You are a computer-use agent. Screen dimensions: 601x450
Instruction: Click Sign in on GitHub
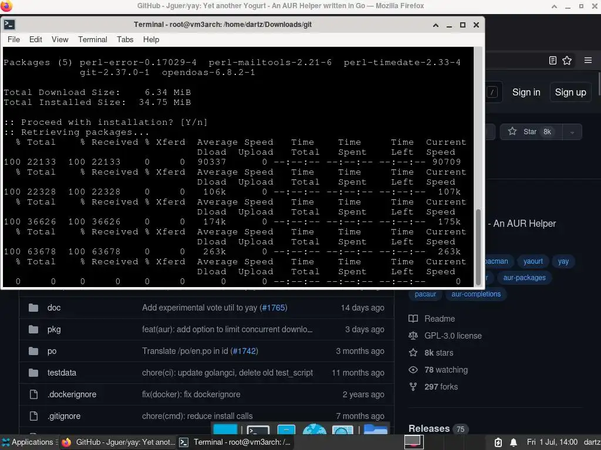click(x=526, y=92)
